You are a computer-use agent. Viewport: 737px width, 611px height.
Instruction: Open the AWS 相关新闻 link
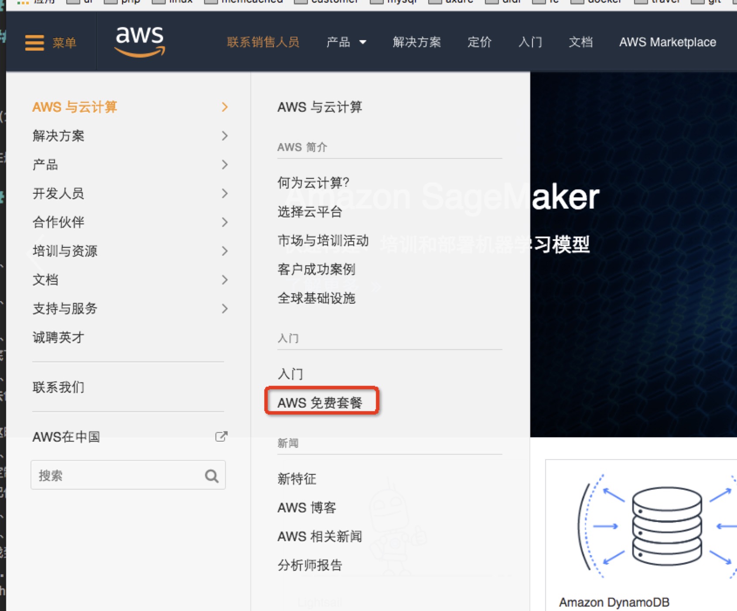tap(320, 536)
